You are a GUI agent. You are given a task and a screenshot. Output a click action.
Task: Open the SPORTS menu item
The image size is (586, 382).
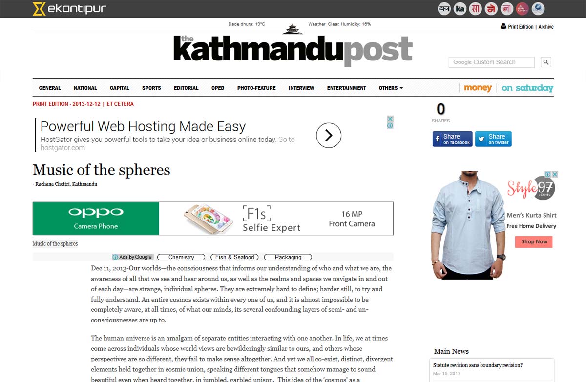151,88
